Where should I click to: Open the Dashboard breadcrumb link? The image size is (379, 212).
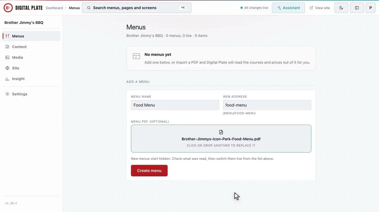click(54, 8)
